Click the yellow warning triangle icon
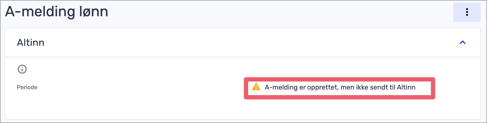The width and height of the screenshot is (487, 123). [256, 87]
